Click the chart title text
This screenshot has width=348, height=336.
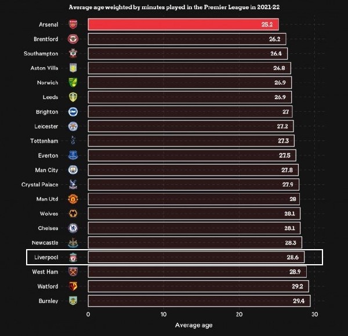click(174, 8)
